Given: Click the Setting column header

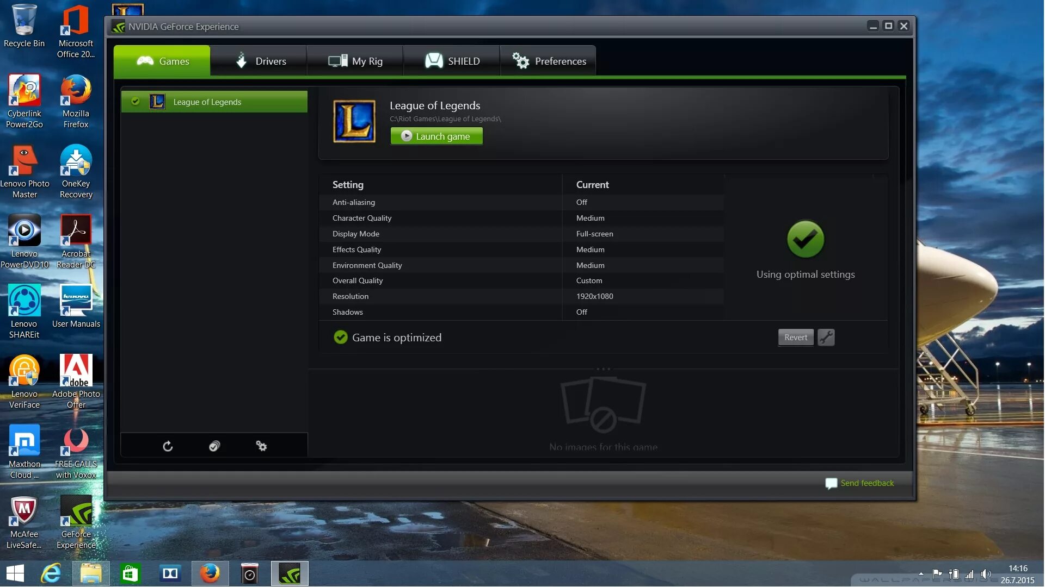Looking at the screenshot, I should (348, 185).
